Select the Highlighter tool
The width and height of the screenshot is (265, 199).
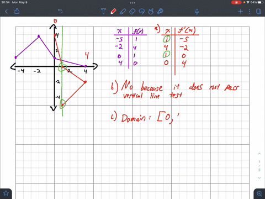pyautogui.click(x=123, y=12)
